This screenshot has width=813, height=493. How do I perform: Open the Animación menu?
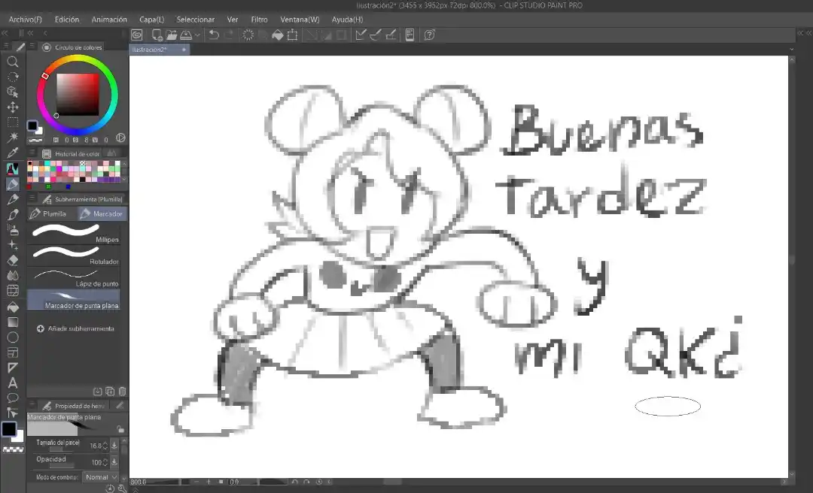point(109,19)
